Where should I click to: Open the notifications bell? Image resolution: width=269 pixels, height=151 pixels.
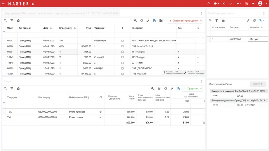click(x=253, y=3)
